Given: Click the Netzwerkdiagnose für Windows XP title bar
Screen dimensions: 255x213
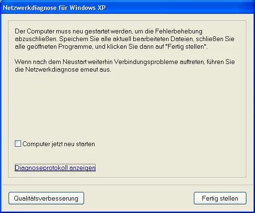Looking at the screenshot, I should [x=127, y=8].
